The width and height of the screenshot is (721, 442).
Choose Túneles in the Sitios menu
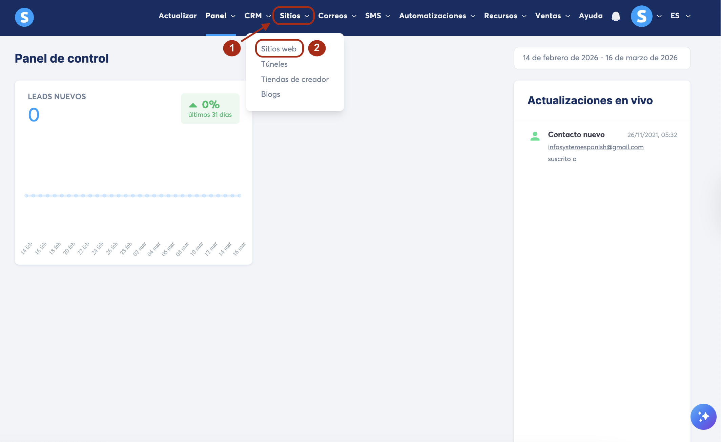pos(274,64)
